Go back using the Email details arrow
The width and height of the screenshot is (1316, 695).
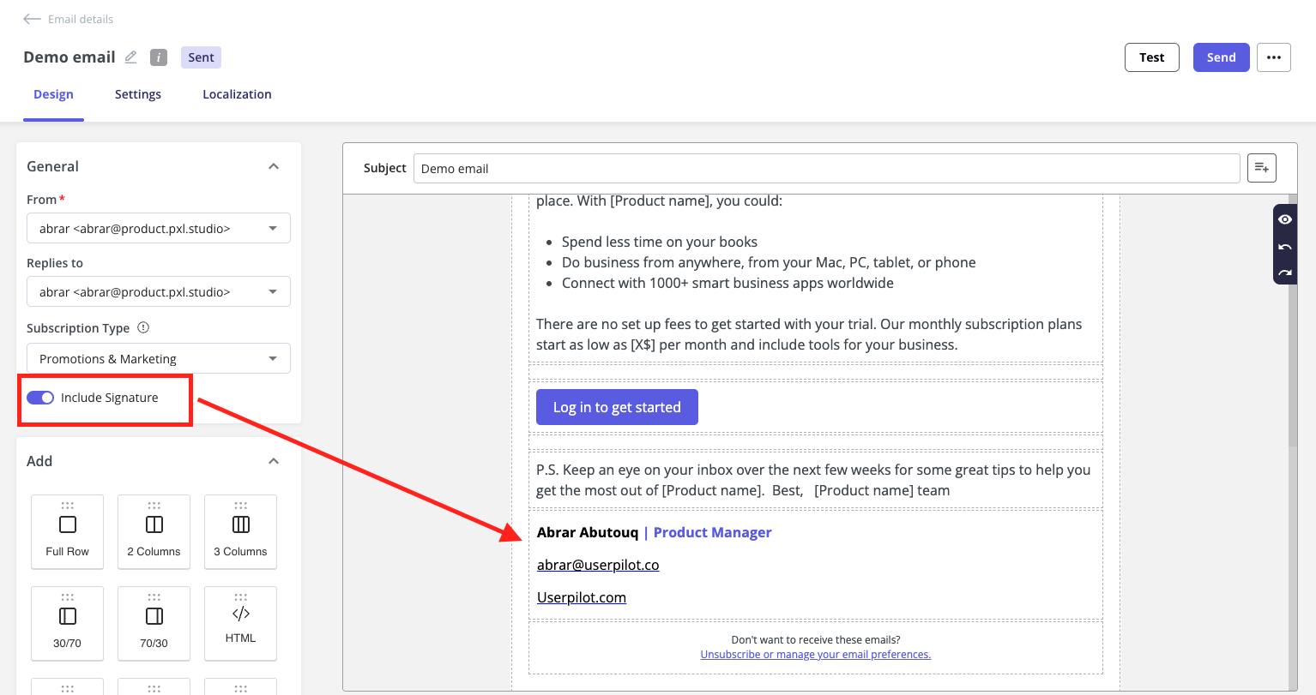click(32, 19)
